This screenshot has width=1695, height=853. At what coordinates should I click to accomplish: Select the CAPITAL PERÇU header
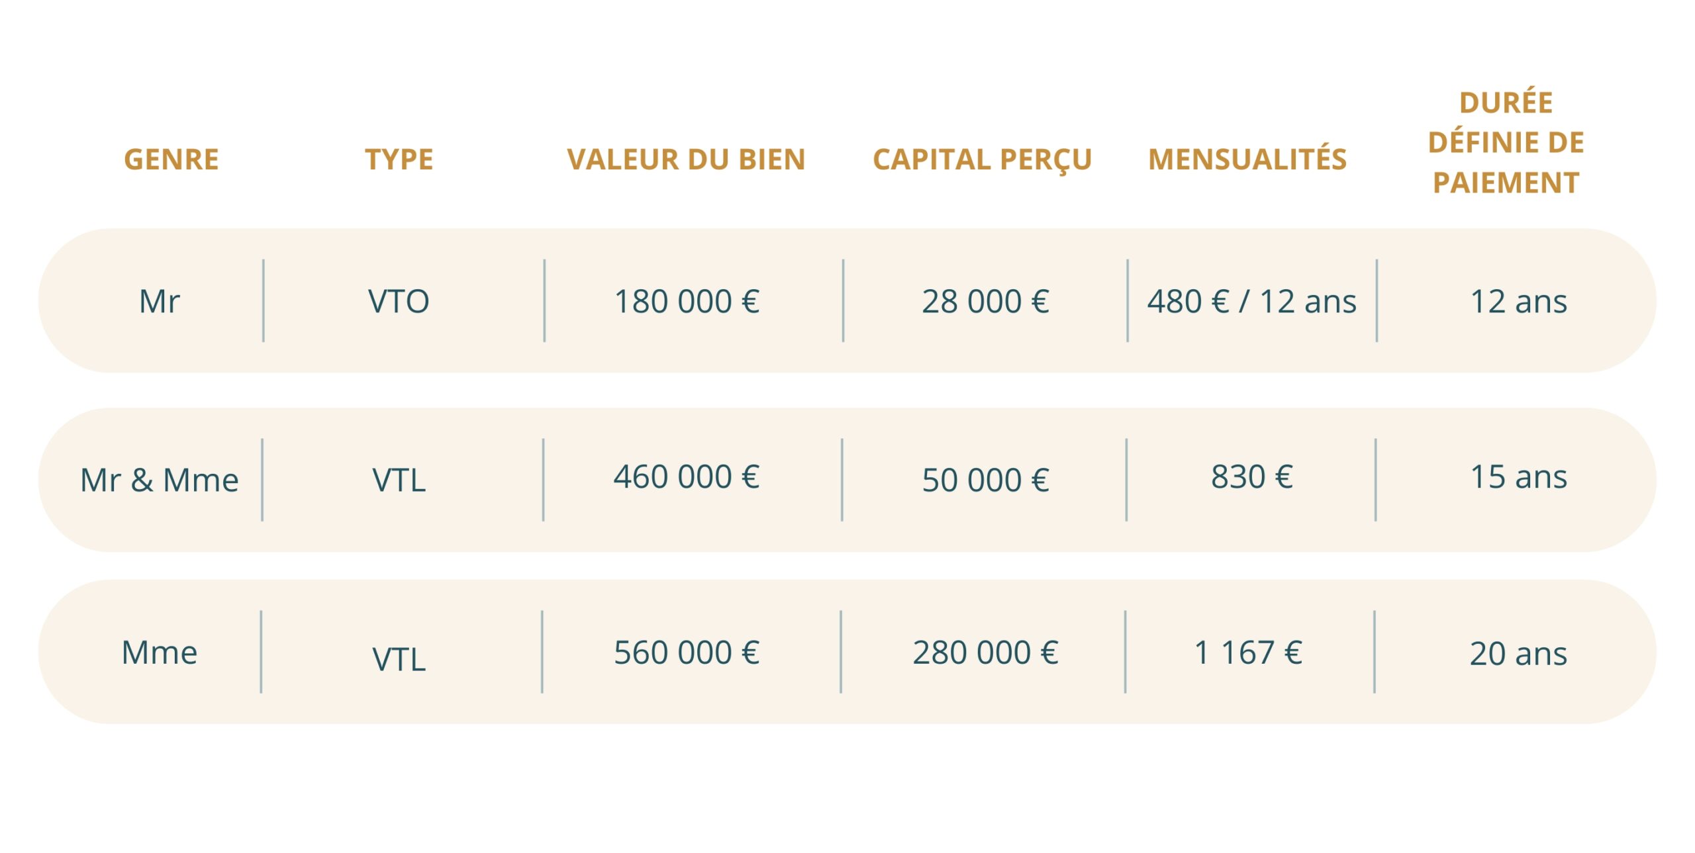pyautogui.click(x=983, y=161)
